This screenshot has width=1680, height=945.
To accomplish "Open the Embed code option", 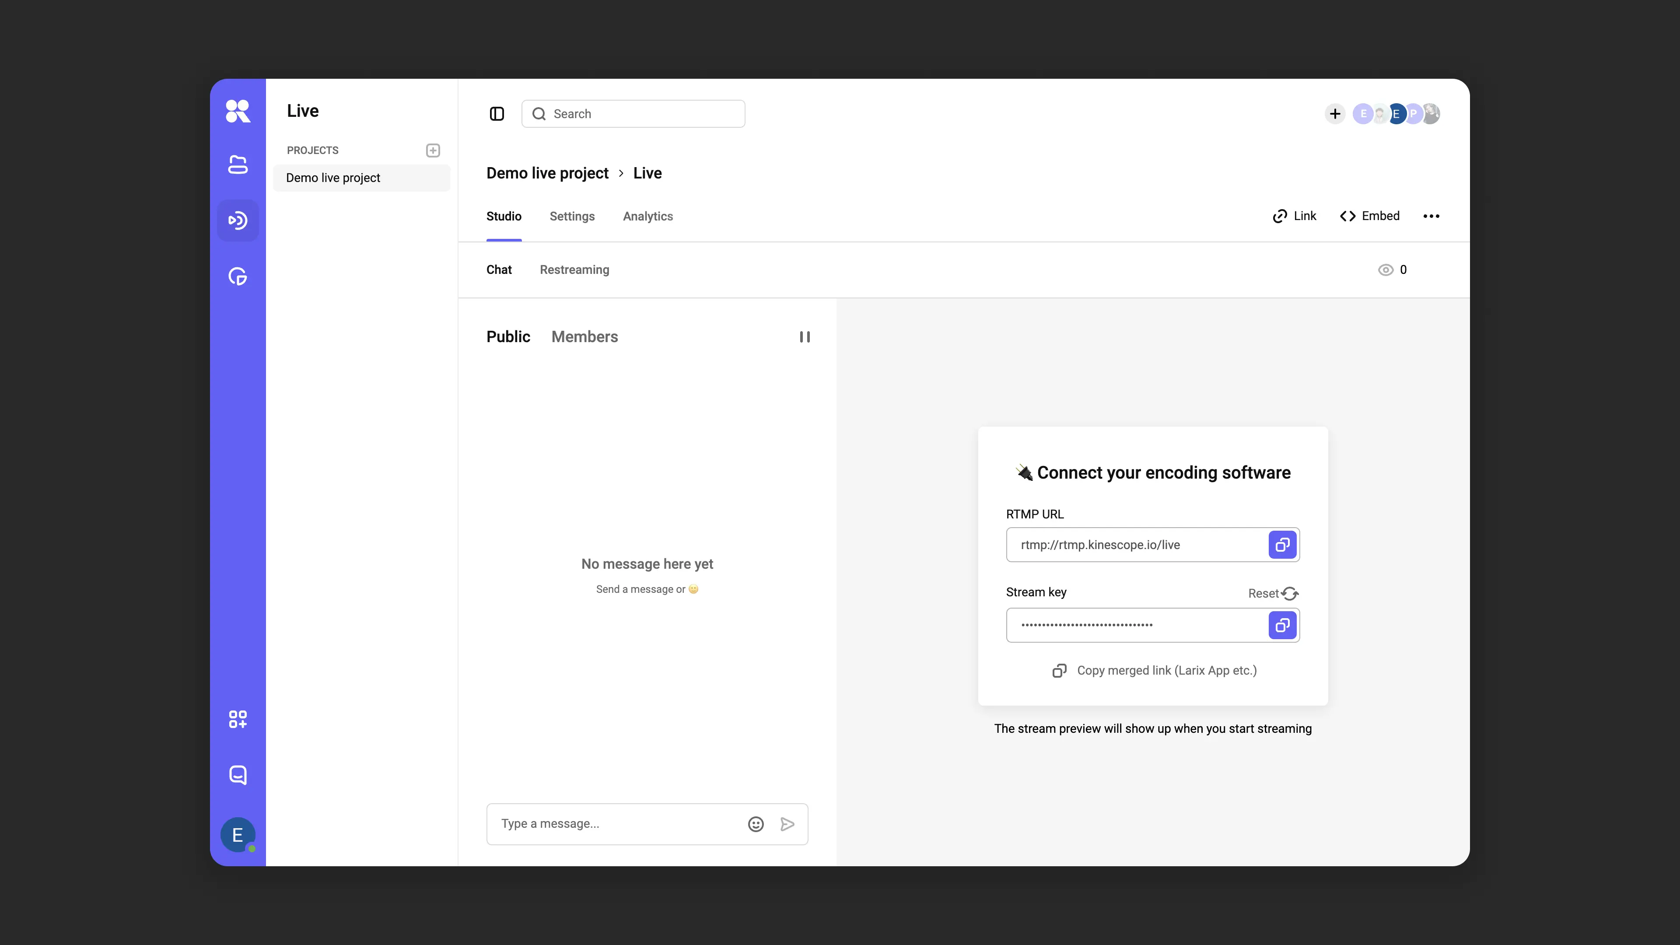I will [1369, 217].
